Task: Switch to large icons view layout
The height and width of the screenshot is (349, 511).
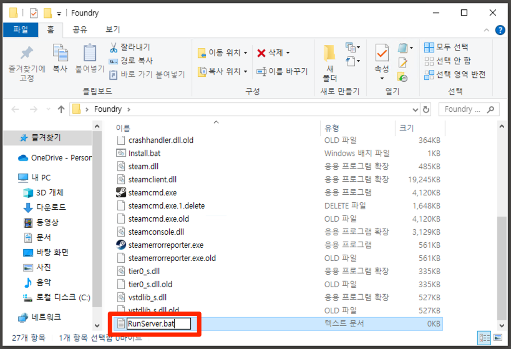Action: (x=498, y=338)
